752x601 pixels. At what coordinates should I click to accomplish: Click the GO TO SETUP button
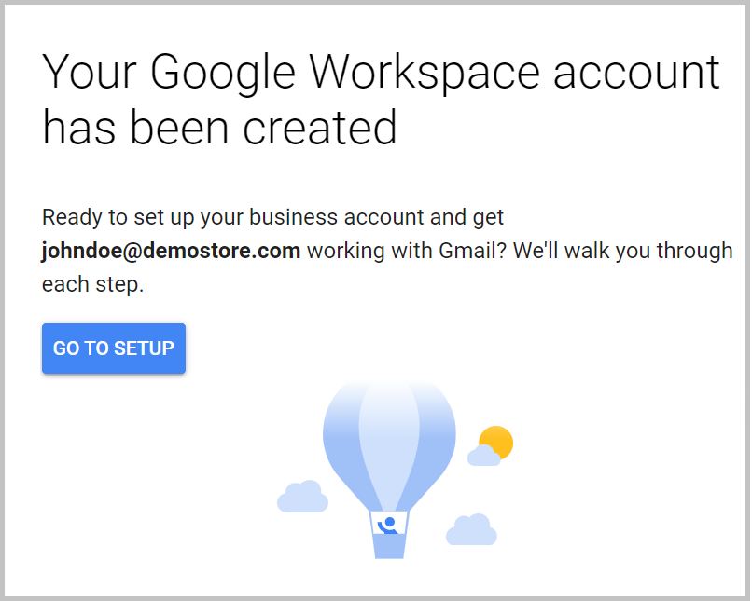coord(114,348)
